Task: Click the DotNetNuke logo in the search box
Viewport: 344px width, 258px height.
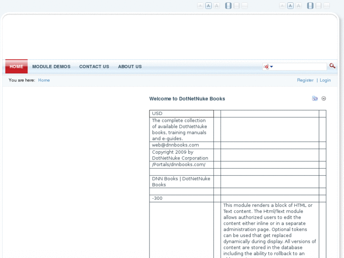Action: pyautogui.click(x=266, y=67)
